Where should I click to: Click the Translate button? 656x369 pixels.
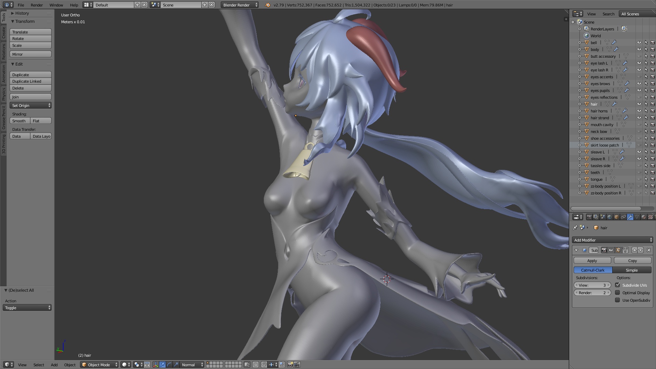click(x=30, y=32)
